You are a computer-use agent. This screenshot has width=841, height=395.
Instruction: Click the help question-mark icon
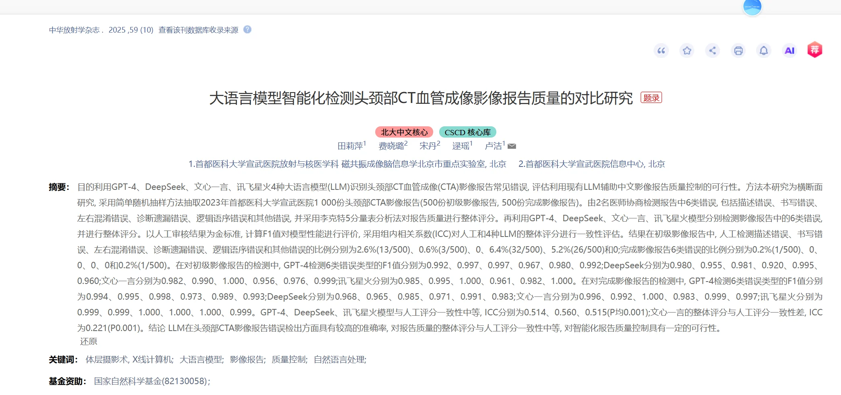248,30
